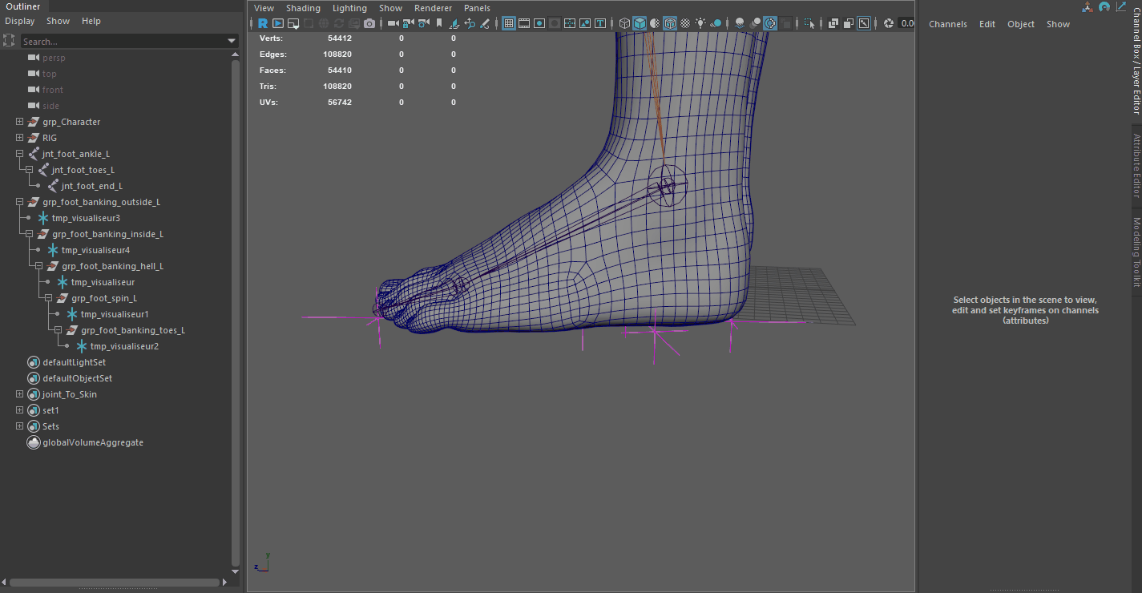Screen dimensions: 1142x593
Task: Toggle the resolution gate display
Action: 539,23
